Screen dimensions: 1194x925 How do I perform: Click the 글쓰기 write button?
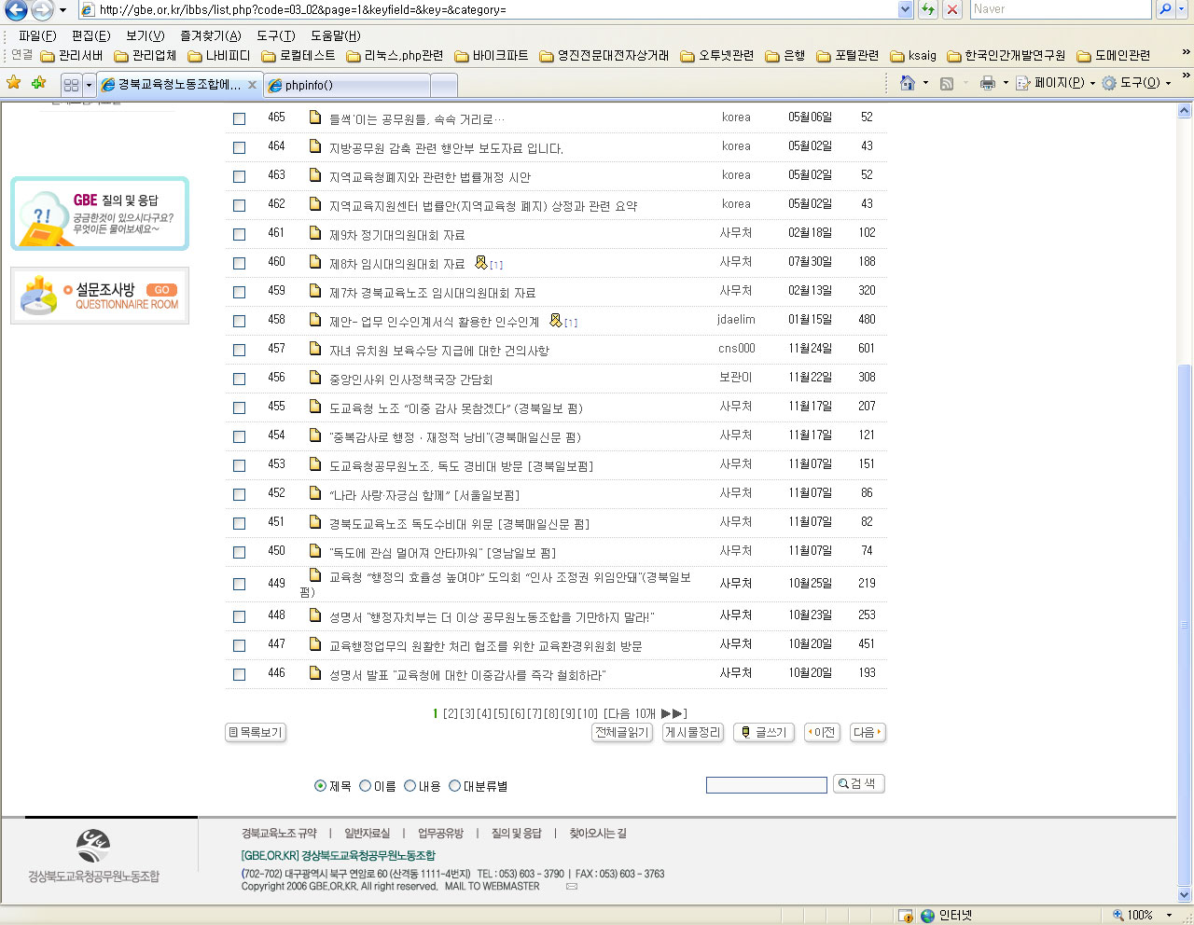point(763,733)
